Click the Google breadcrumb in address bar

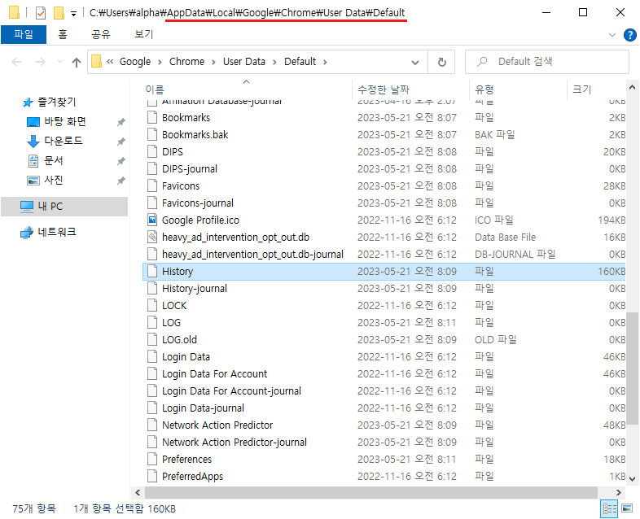(x=135, y=62)
